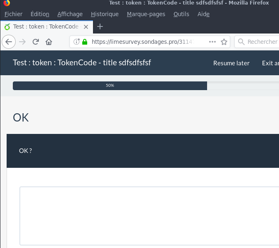Open the Édition menu

coord(40,14)
